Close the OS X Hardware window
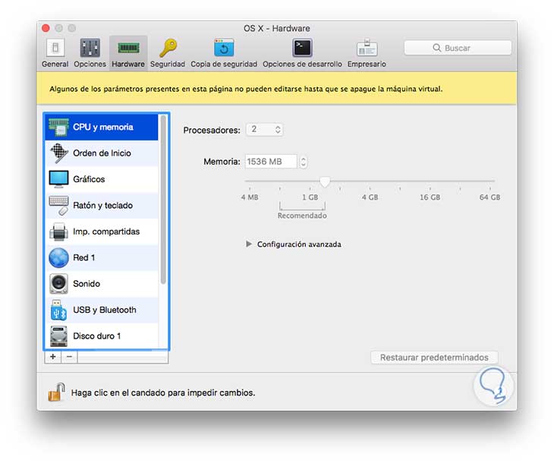554x463 pixels. [x=46, y=28]
